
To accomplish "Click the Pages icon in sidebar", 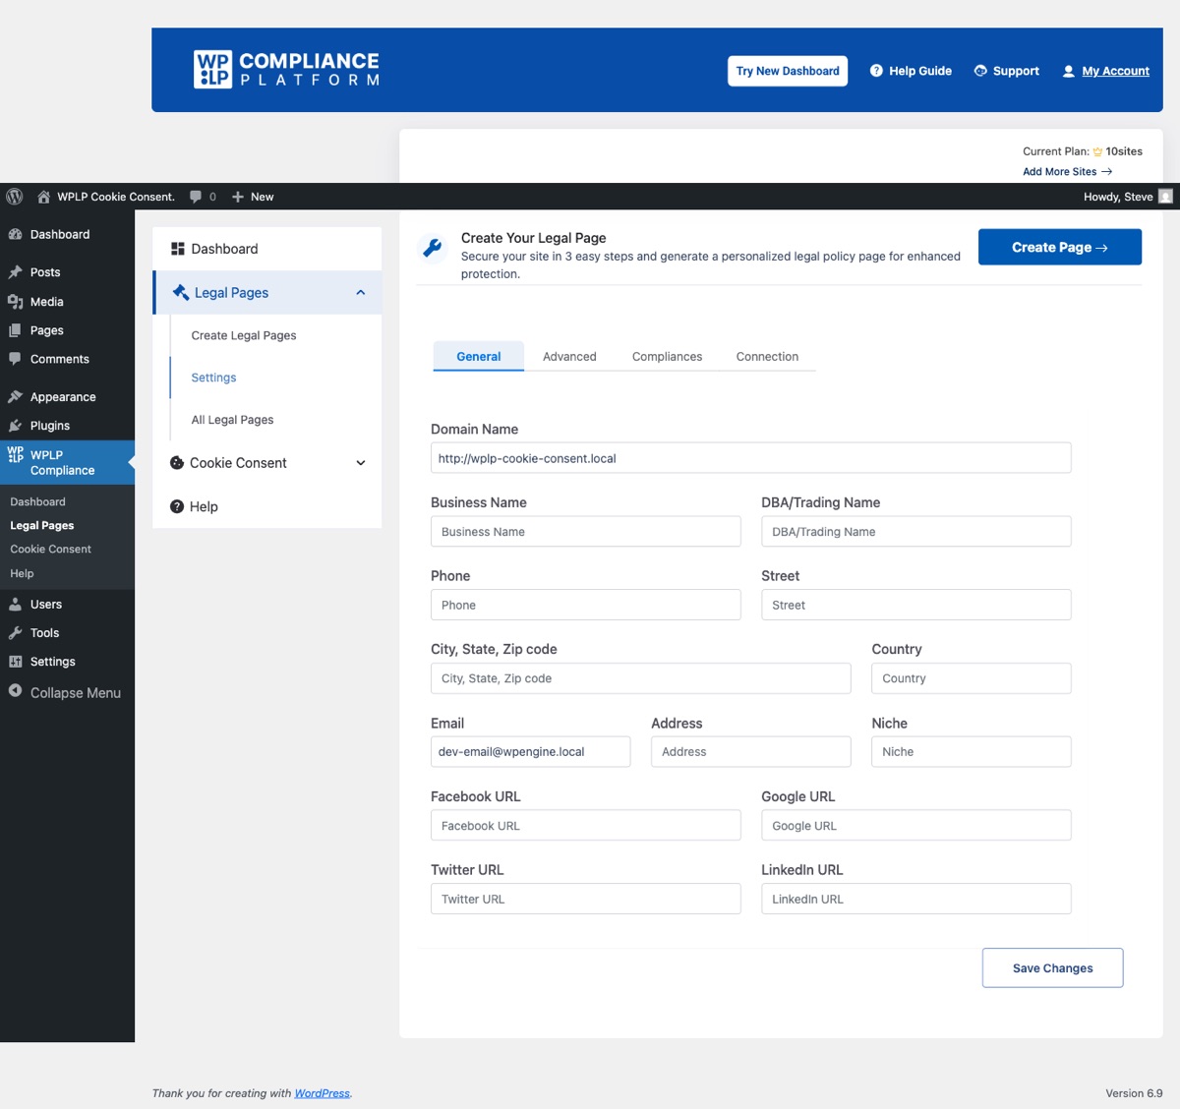I will [15, 330].
